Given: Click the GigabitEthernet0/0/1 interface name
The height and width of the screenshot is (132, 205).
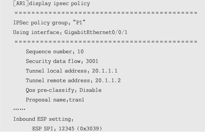Looking at the screenshot, I should click(96, 32).
